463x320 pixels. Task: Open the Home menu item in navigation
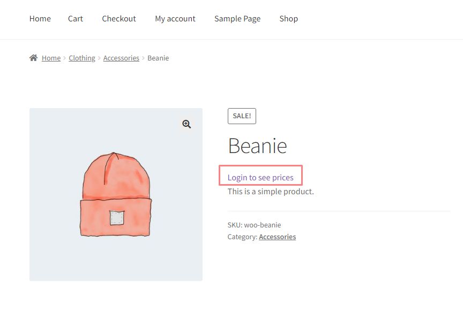(40, 19)
